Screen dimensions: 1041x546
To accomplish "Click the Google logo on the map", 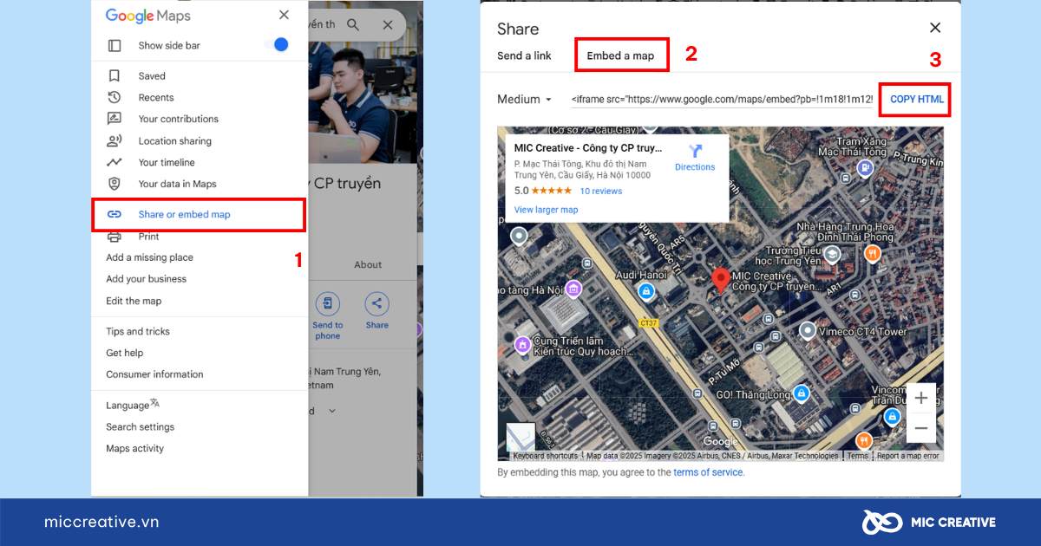I will point(721,442).
